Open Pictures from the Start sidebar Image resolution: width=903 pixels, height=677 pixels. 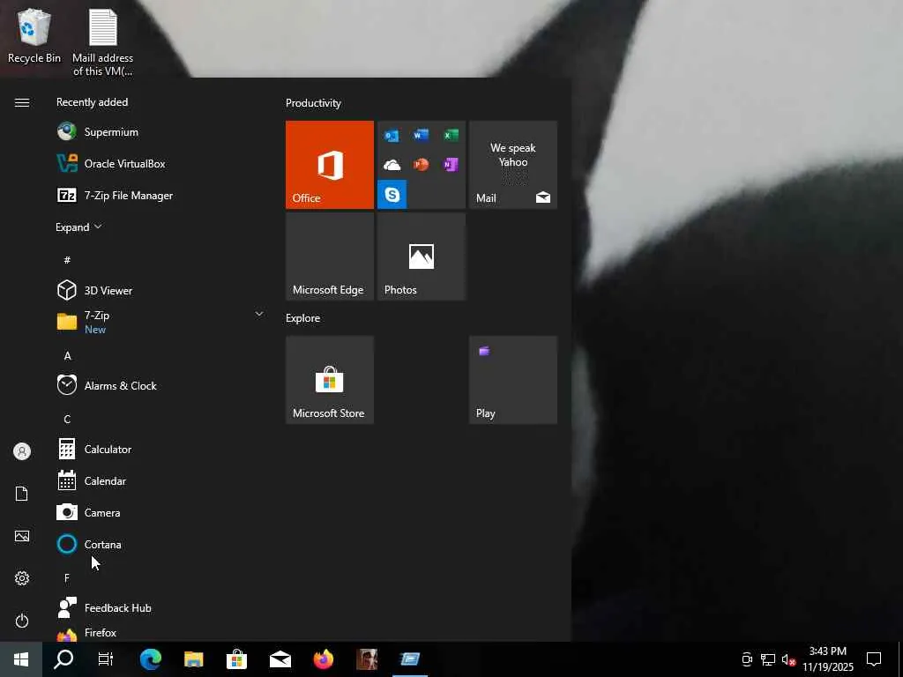point(22,536)
